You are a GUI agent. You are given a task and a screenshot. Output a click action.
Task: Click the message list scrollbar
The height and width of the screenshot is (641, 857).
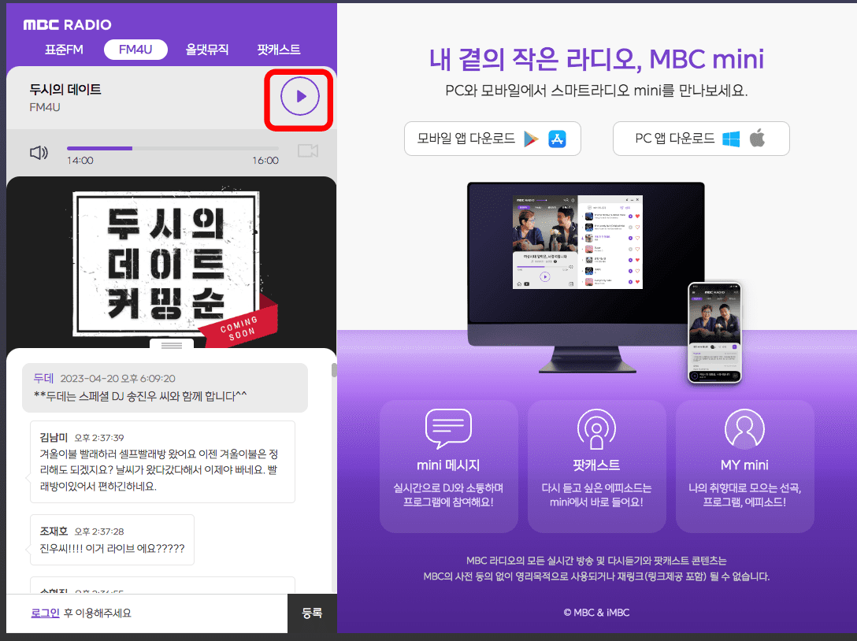[x=333, y=371]
